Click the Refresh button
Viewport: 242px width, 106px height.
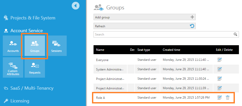[x=145, y=26]
